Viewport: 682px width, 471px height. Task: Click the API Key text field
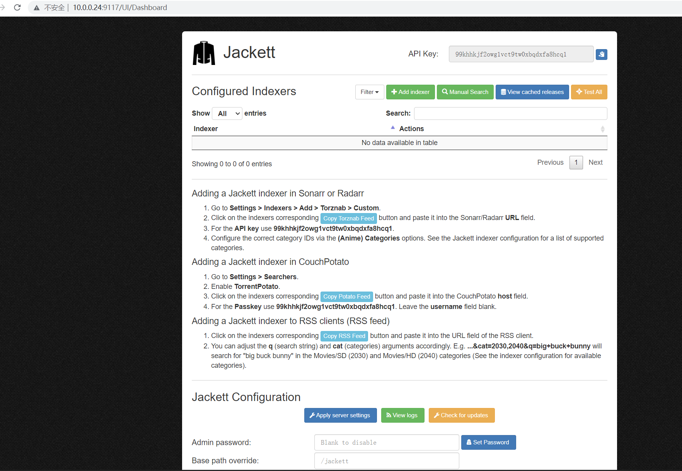pos(521,54)
